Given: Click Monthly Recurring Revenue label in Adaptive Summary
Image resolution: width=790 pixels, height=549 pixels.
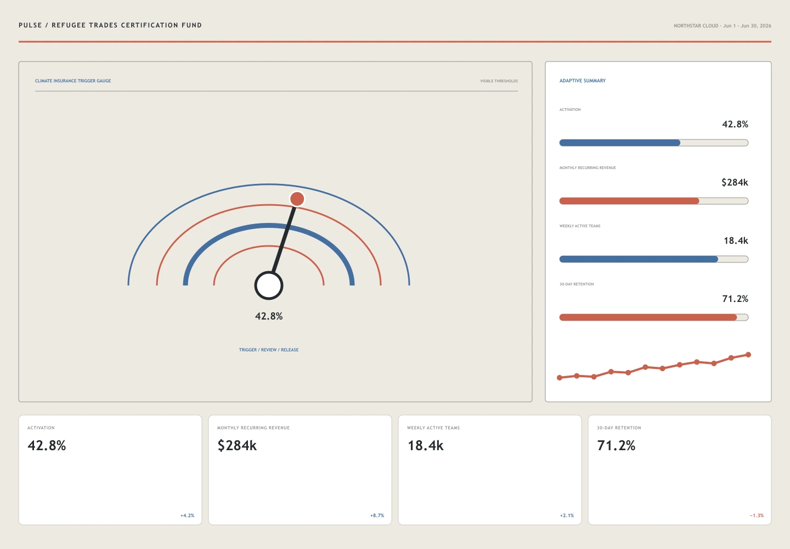Looking at the screenshot, I should pyautogui.click(x=588, y=168).
